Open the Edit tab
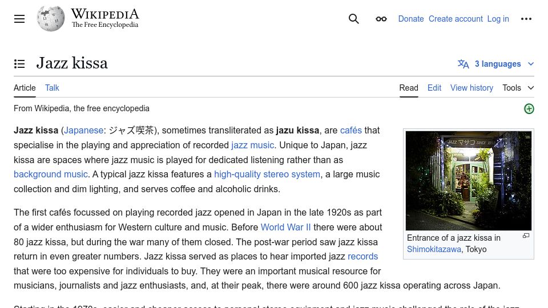The width and height of the screenshot is (548, 308). coord(434,88)
